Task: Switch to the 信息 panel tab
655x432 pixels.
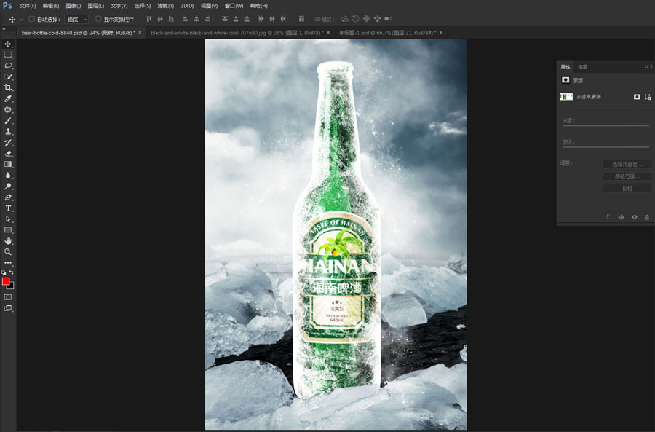Action: click(x=582, y=67)
